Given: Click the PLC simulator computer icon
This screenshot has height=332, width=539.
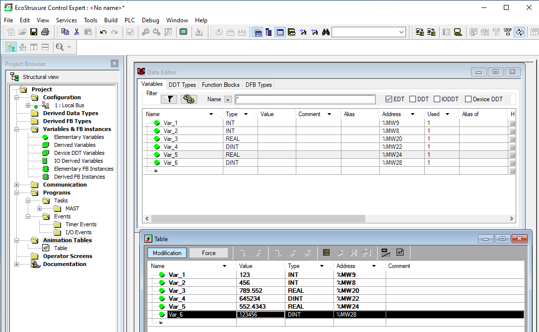Looking at the screenshot, I should pyautogui.click(x=458, y=32).
